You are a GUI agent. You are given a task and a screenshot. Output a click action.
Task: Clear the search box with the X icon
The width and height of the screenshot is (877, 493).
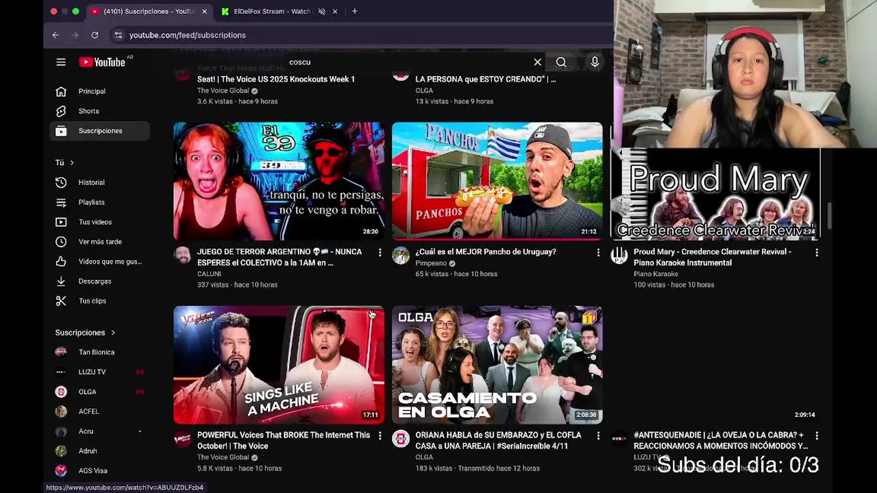pyautogui.click(x=538, y=62)
